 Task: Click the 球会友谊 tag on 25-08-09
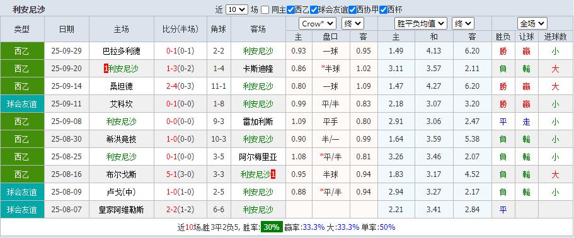coord(22,192)
